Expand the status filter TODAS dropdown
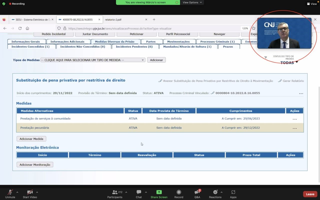 coord(289,63)
